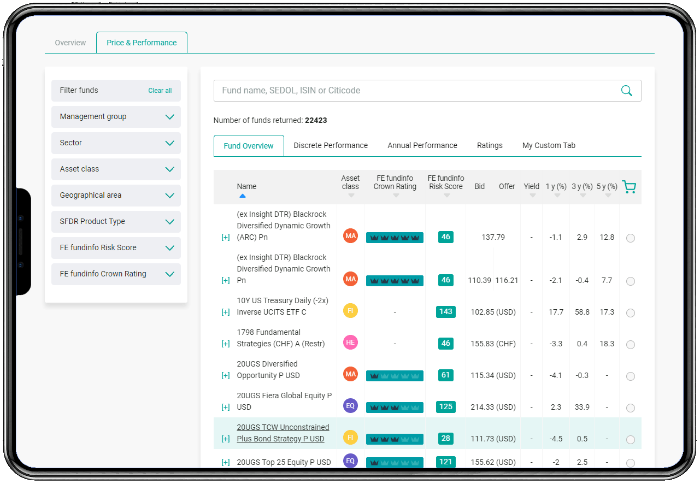
Task: Select radio for 20UGS Fiera Global Equity
Action: point(631,408)
